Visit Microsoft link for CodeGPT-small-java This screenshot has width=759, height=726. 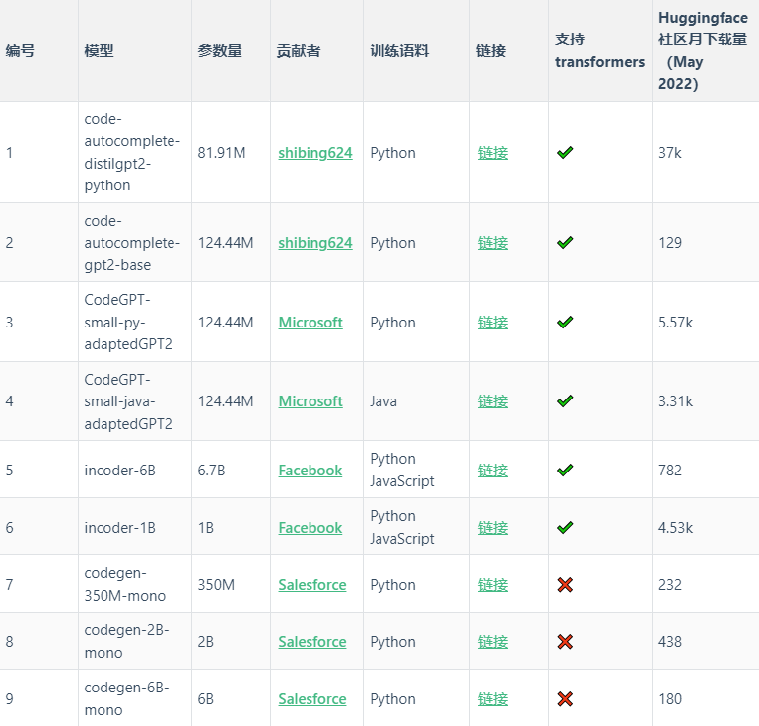(x=310, y=401)
